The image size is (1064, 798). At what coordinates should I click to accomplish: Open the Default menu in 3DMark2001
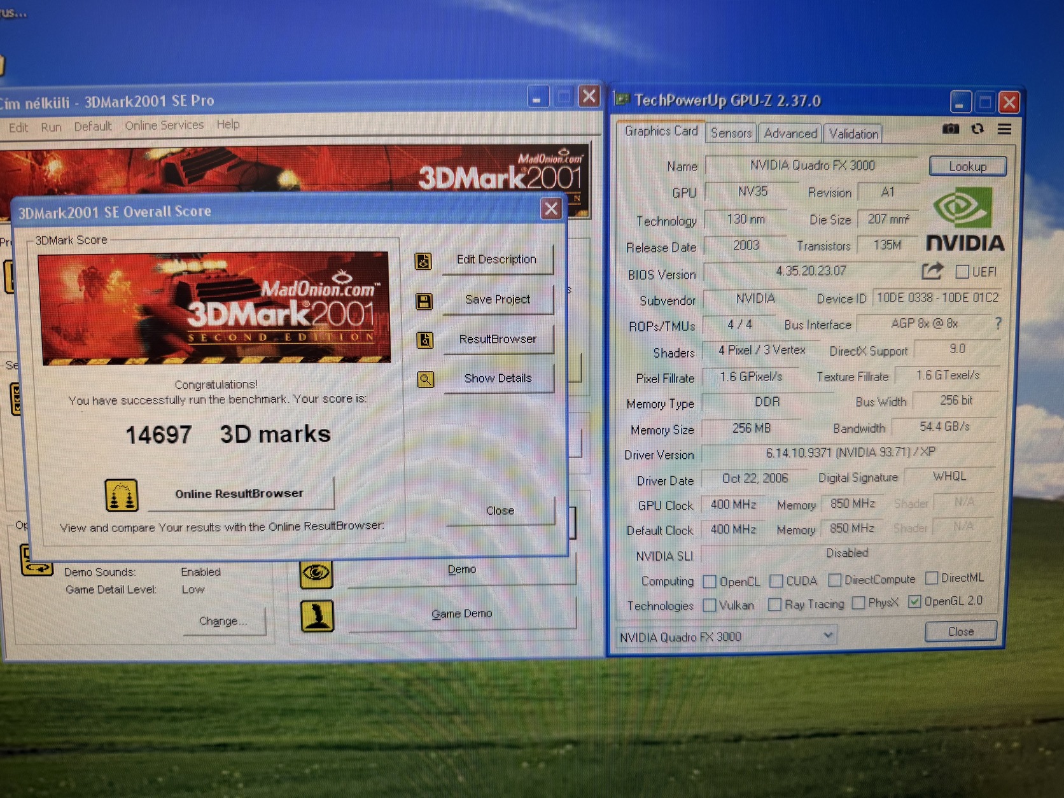(x=92, y=126)
